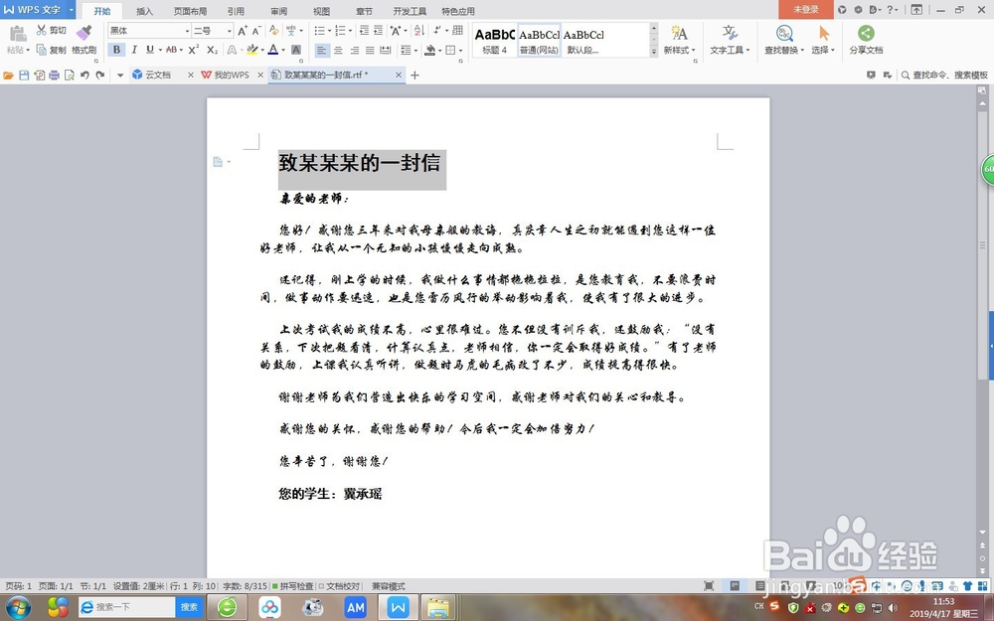Decrease paragraph indent
The image size is (994, 621).
coord(364,31)
